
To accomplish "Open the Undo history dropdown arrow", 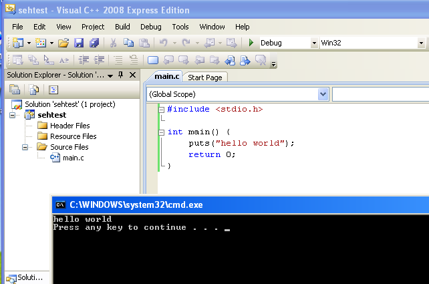I will click(174, 43).
